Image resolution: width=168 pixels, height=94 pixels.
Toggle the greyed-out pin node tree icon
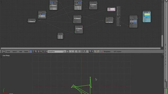tap(80, 51)
